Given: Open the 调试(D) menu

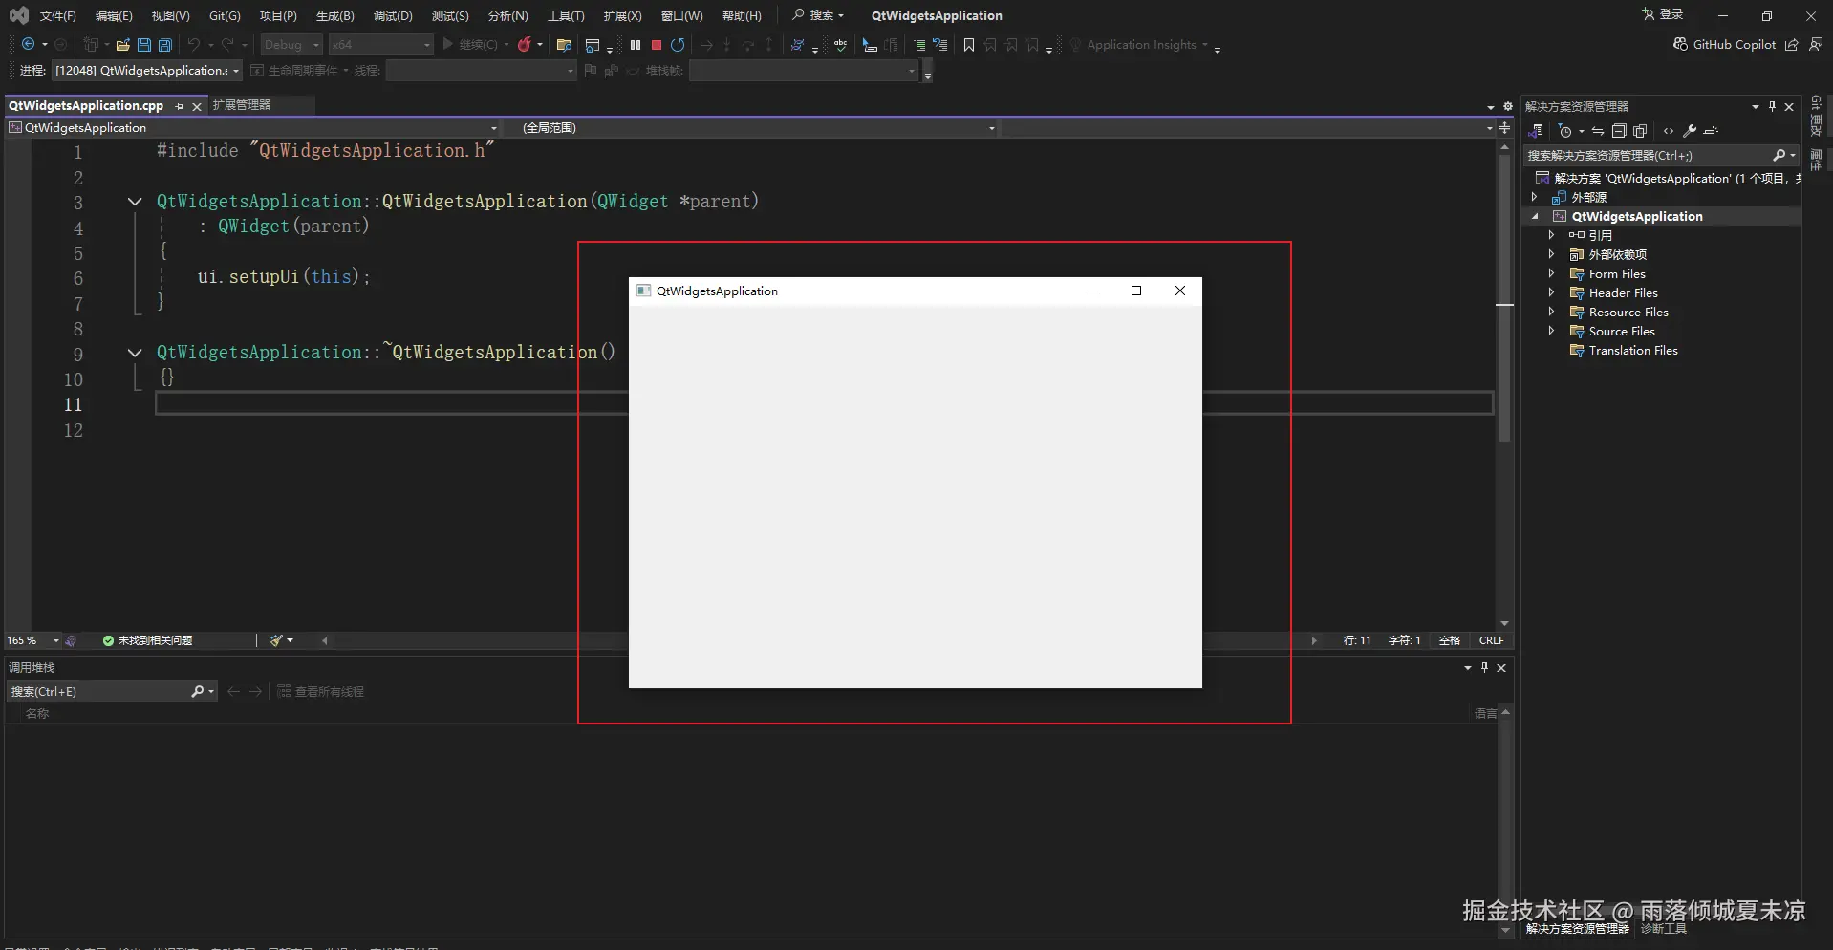Looking at the screenshot, I should pos(393,16).
